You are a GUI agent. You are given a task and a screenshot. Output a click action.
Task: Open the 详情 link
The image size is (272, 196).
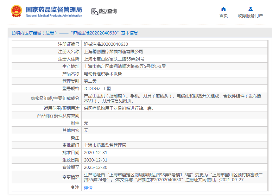click(x=88, y=188)
